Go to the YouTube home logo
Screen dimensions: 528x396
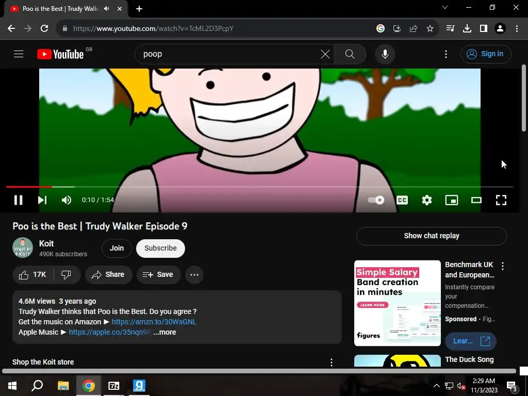[x=60, y=54]
